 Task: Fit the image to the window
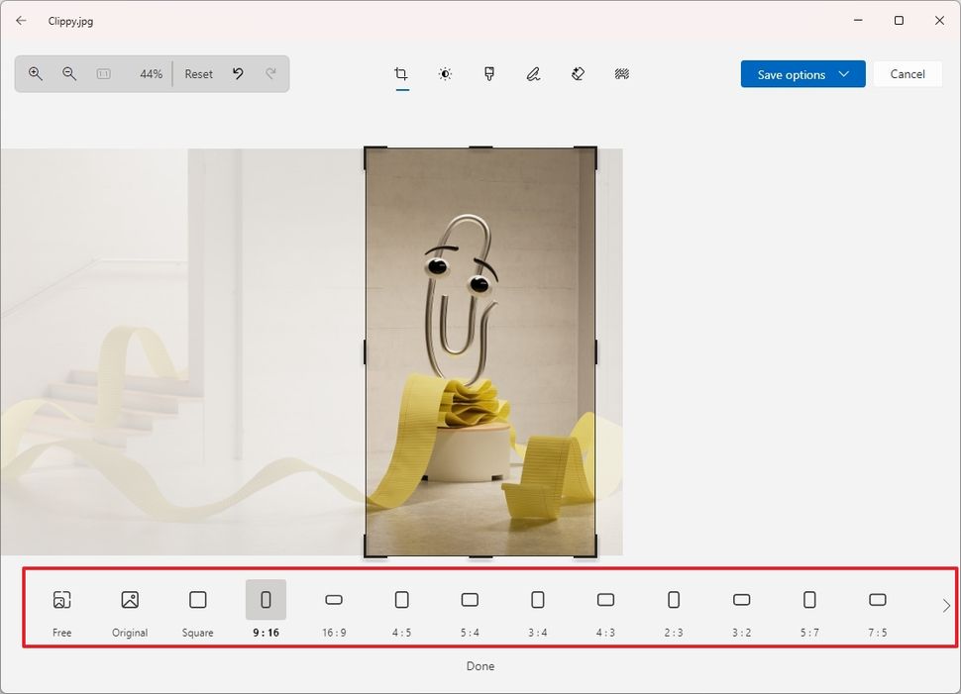point(105,73)
